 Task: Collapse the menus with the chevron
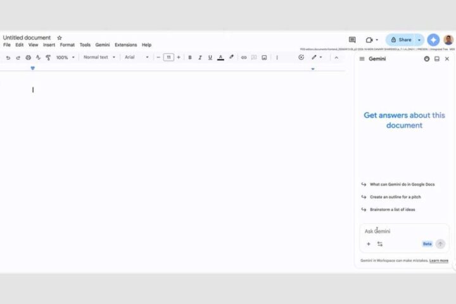(336, 58)
